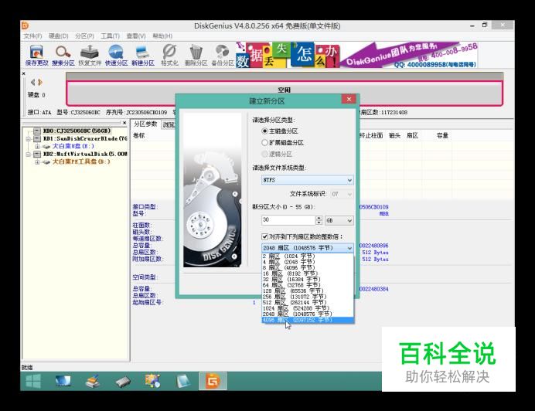Open the 帮助(H) menu
Screen dimensions: 535x411
[162, 36]
